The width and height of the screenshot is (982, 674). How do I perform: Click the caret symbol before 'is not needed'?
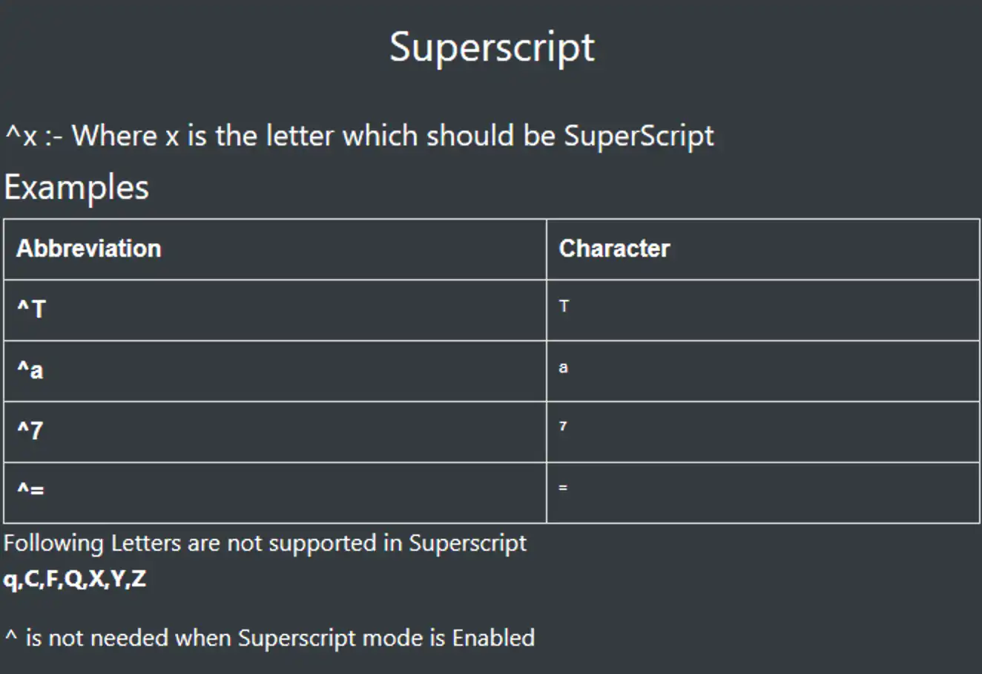[x=11, y=635]
